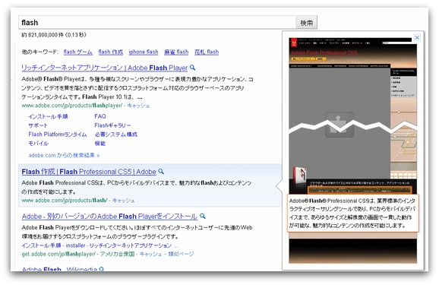The width and height of the screenshot is (439, 285).
Task: Open the 機能 sitelink
Action: tap(100, 143)
